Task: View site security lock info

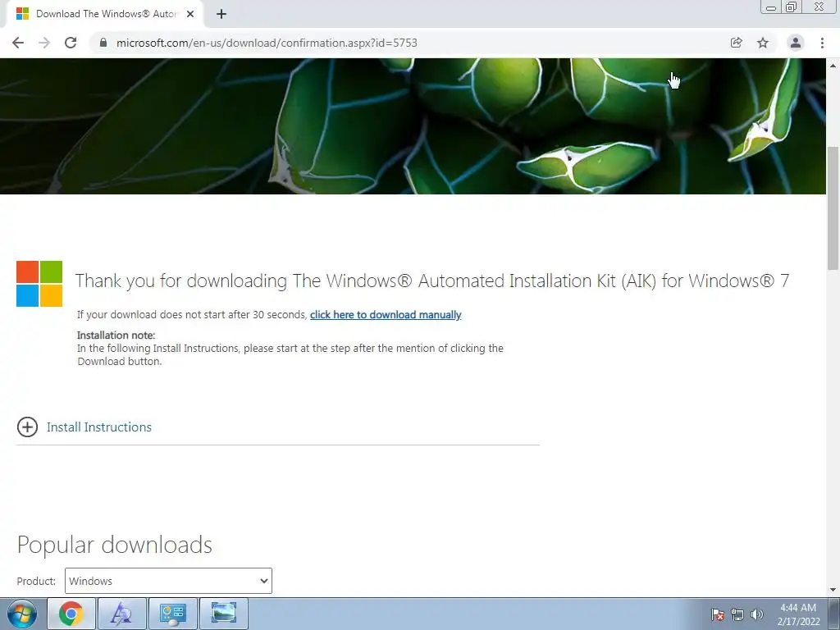Action: point(103,43)
